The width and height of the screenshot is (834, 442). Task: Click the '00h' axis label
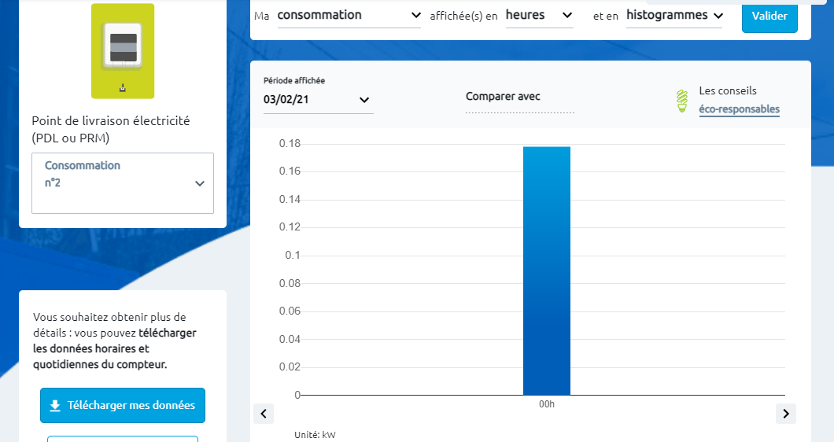[x=547, y=404]
